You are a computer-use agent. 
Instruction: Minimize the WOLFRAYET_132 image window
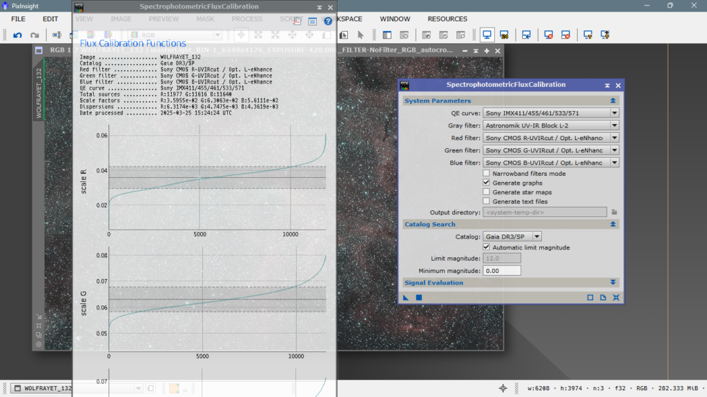[x=465, y=51]
